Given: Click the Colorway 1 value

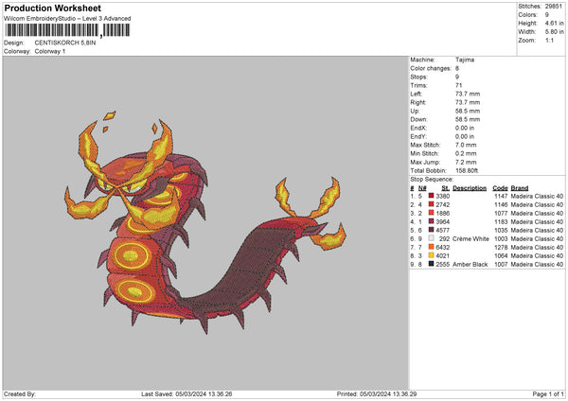Looking at the screenshot, I should pos(52,50).
